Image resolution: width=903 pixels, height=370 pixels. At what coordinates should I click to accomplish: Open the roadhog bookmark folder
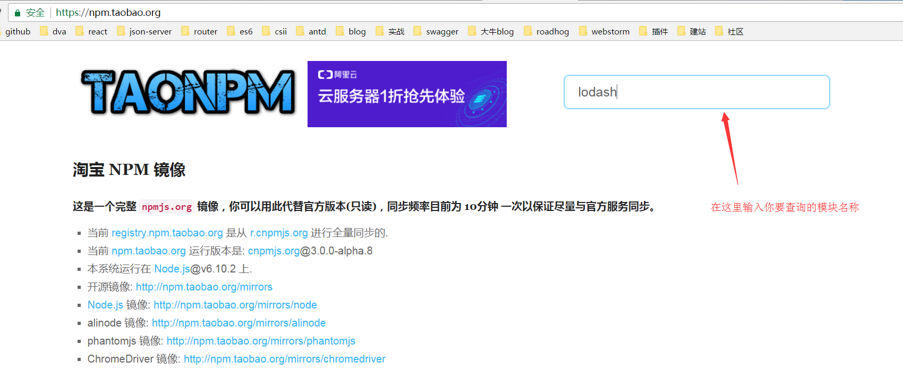547,31
